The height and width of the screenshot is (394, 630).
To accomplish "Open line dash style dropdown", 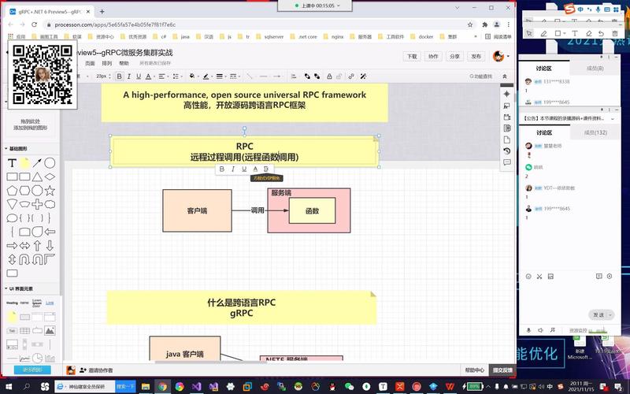I will coord(234,76).
